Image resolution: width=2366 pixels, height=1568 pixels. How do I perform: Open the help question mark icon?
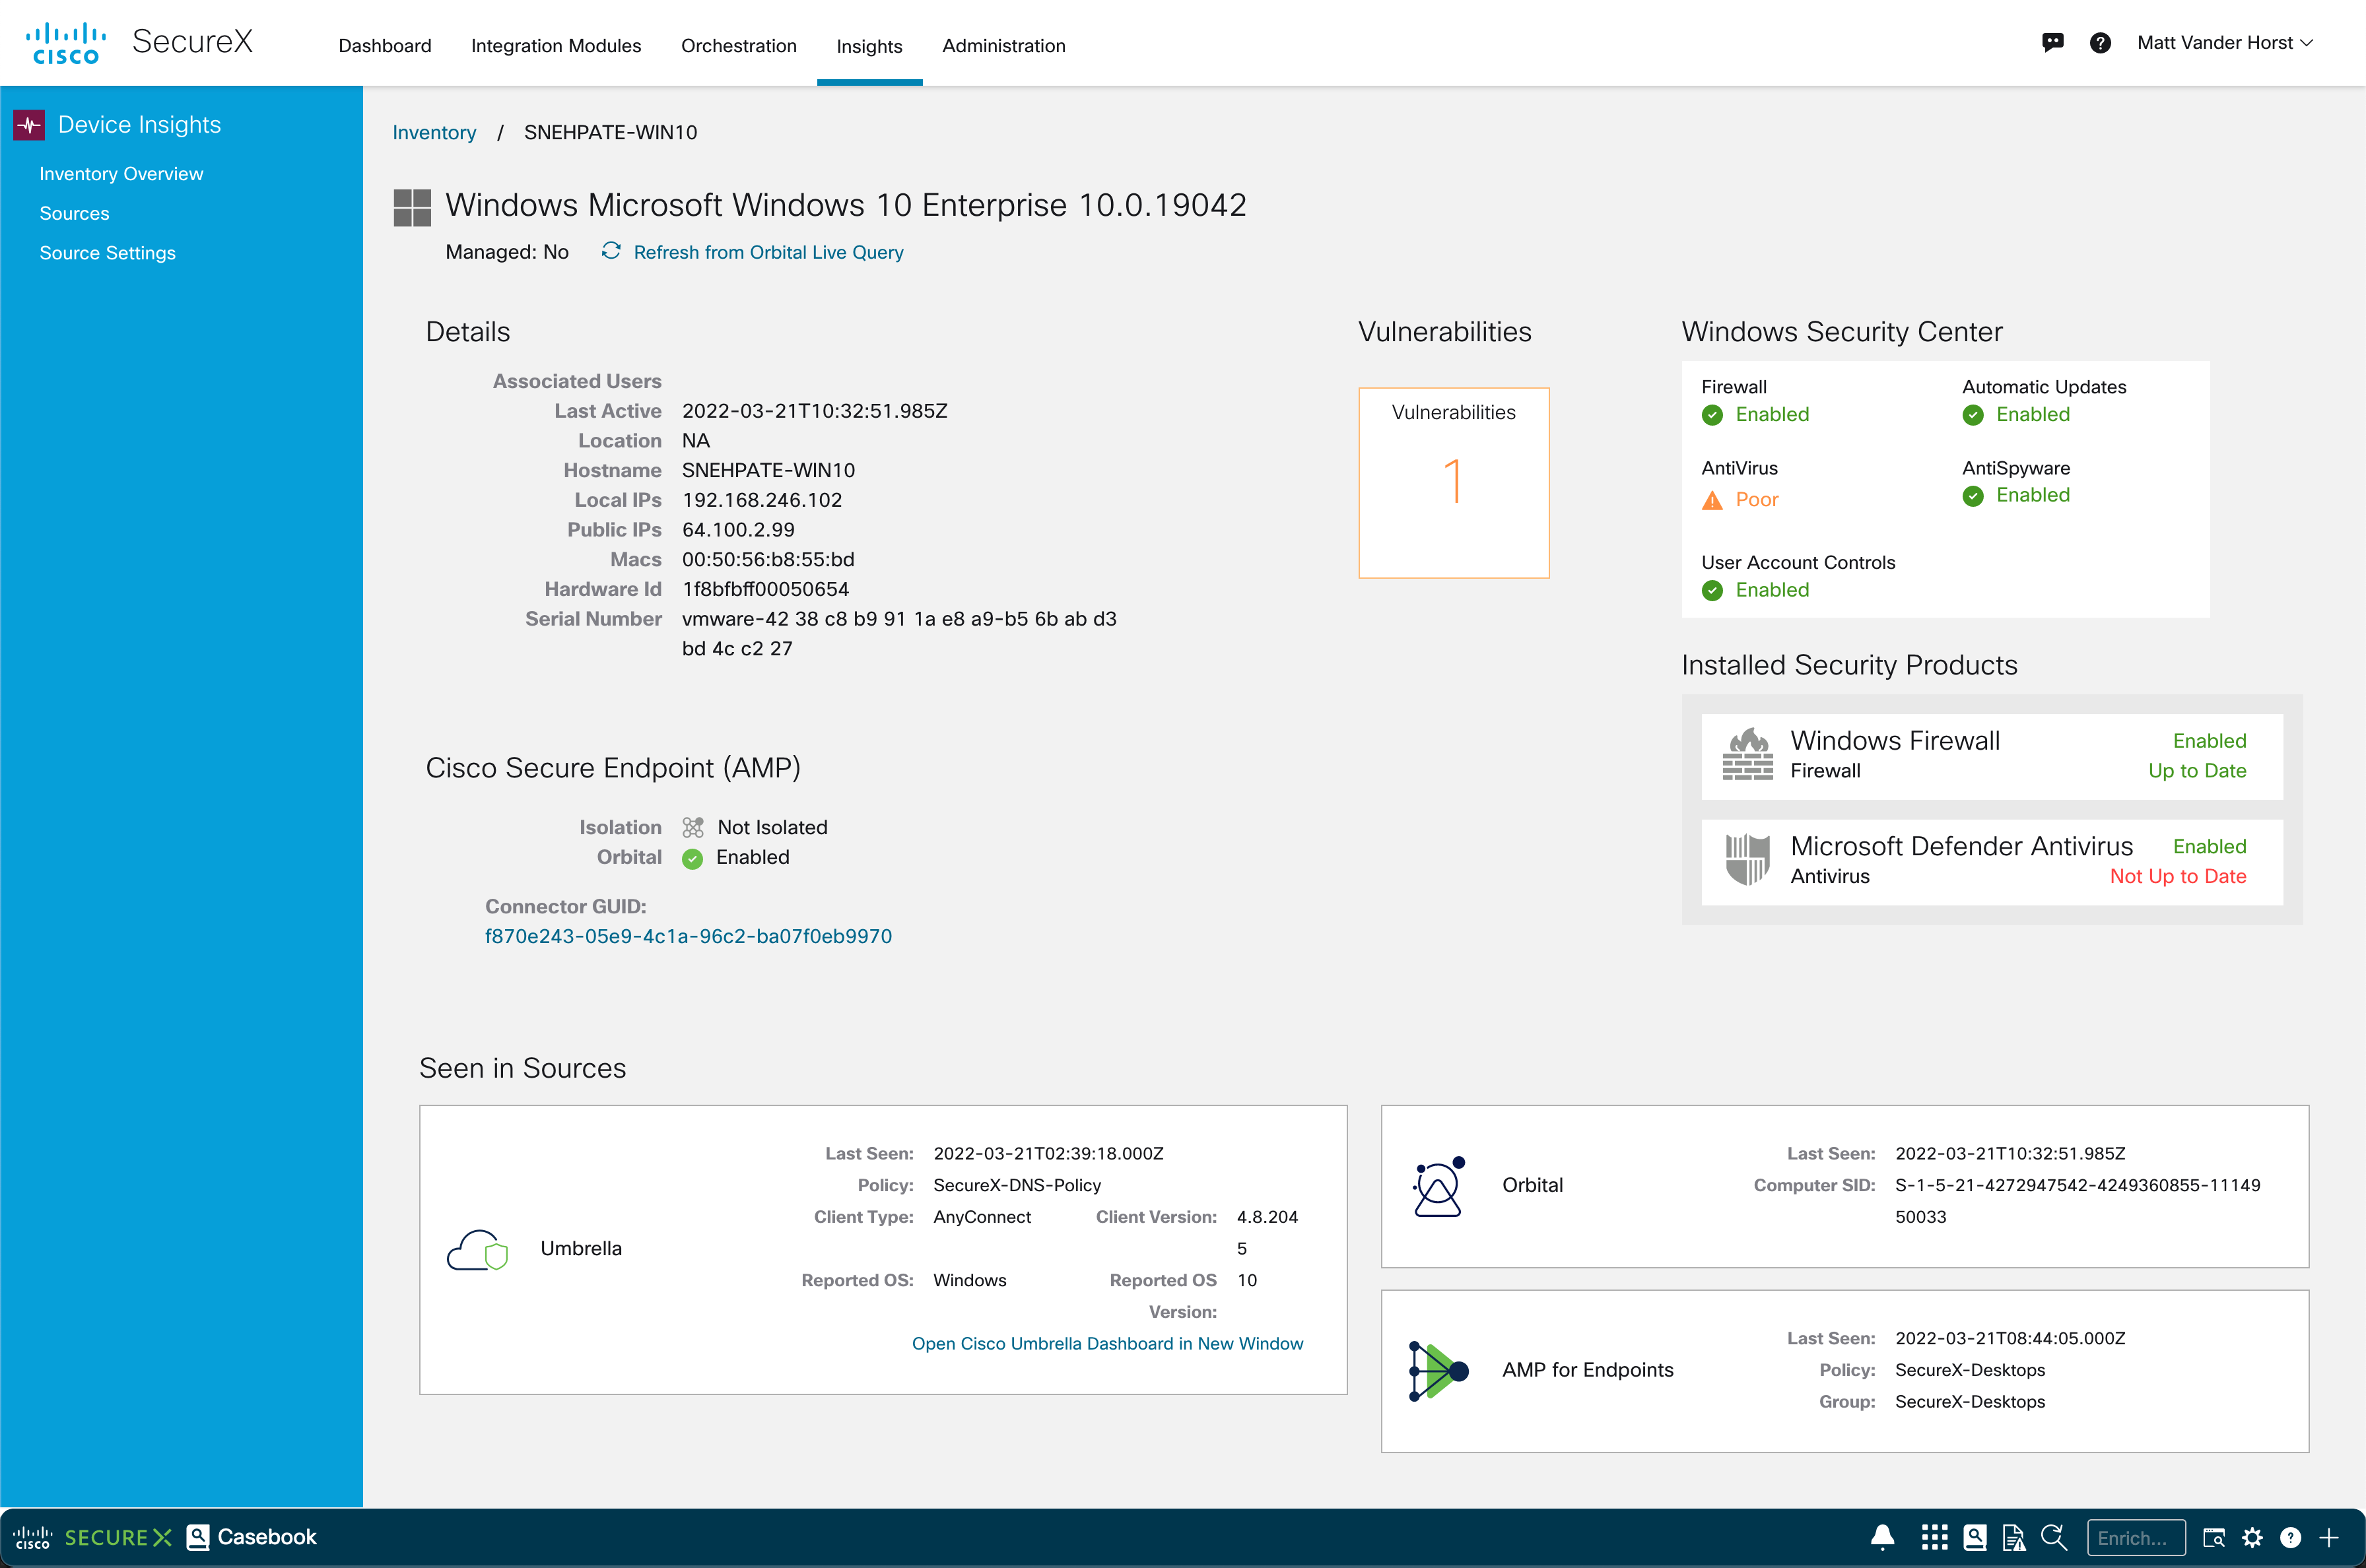tap(2100, 42)
